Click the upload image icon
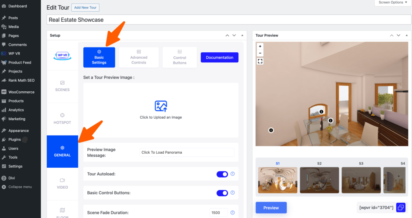Screen dimensions: 412x218 (x=161, y=106)
